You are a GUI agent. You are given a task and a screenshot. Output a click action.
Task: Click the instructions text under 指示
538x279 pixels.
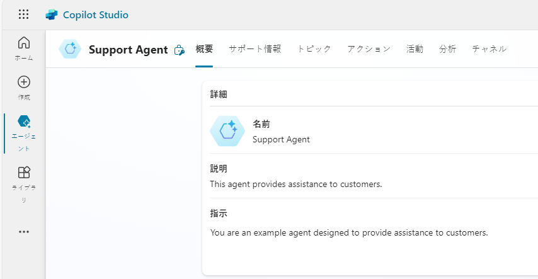tap(349, 232)
